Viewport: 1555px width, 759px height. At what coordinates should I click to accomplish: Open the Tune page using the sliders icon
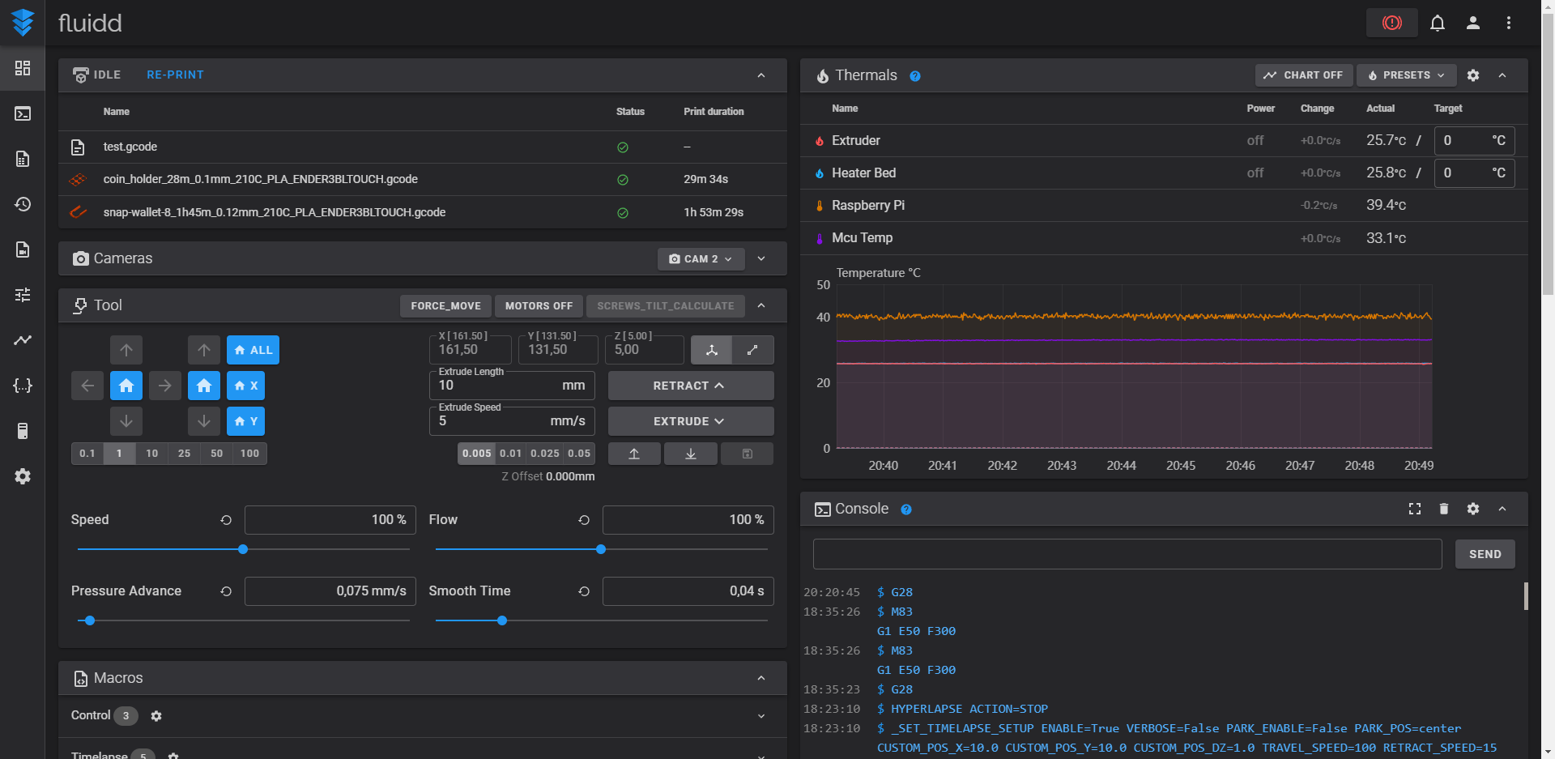[23, 295]
